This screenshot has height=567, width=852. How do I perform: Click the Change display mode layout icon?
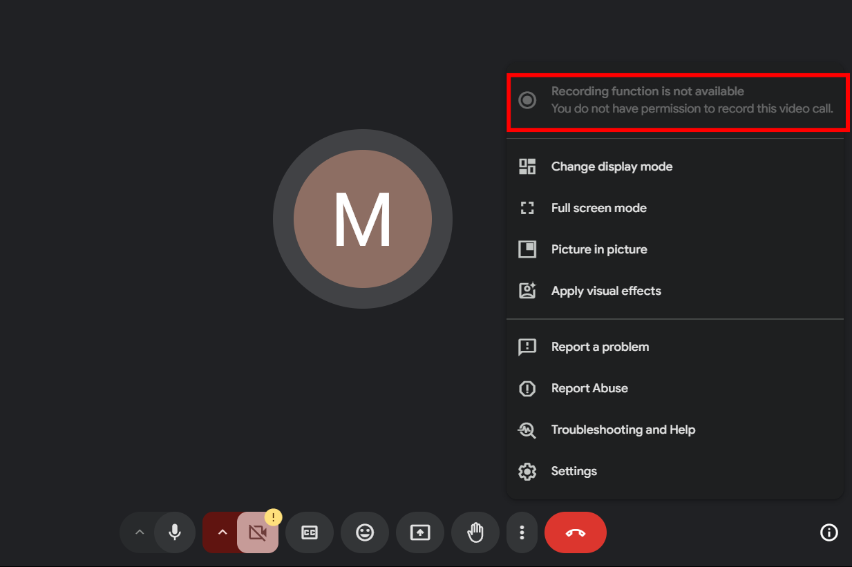(527, 166)
